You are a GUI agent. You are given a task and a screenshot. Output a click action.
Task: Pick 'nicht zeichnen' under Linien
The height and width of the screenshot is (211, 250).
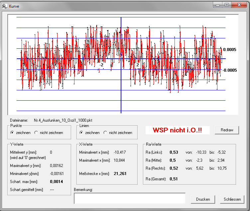click(105, 133)
